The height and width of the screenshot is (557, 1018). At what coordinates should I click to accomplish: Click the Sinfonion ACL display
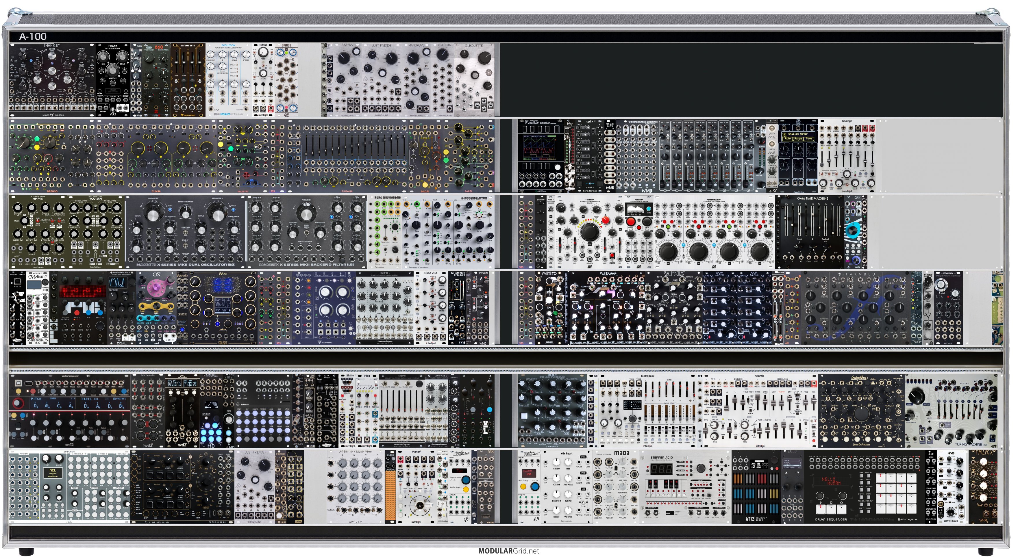[53, 472]
